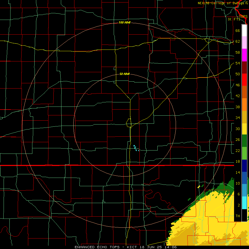Click the bright yellow legend swatch
The image size is (249, 249).
pyautogui.click(x=244, y=129)
